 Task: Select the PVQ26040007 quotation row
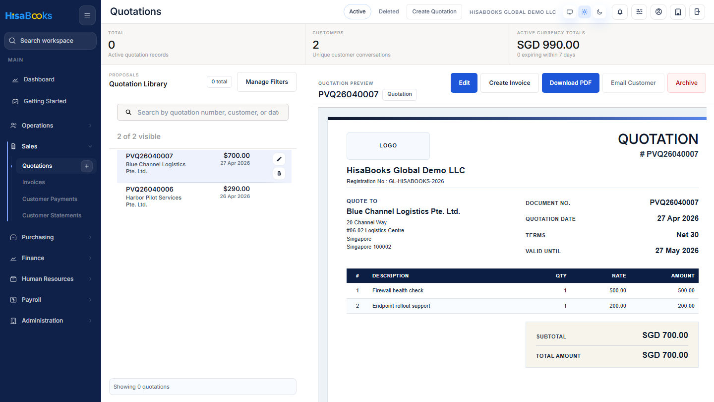pos(204,166)
